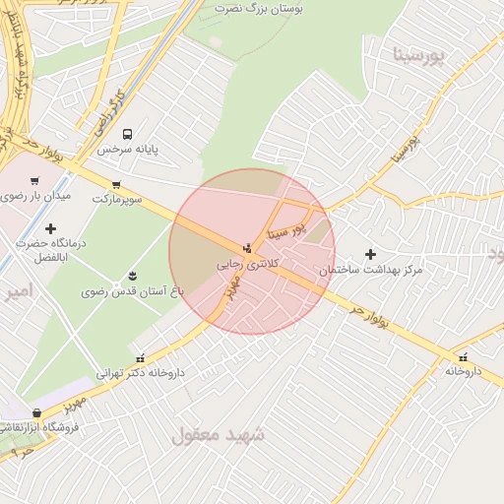Select the امیر neighborhood label
The image size is (504, 504).
[19, 290]
